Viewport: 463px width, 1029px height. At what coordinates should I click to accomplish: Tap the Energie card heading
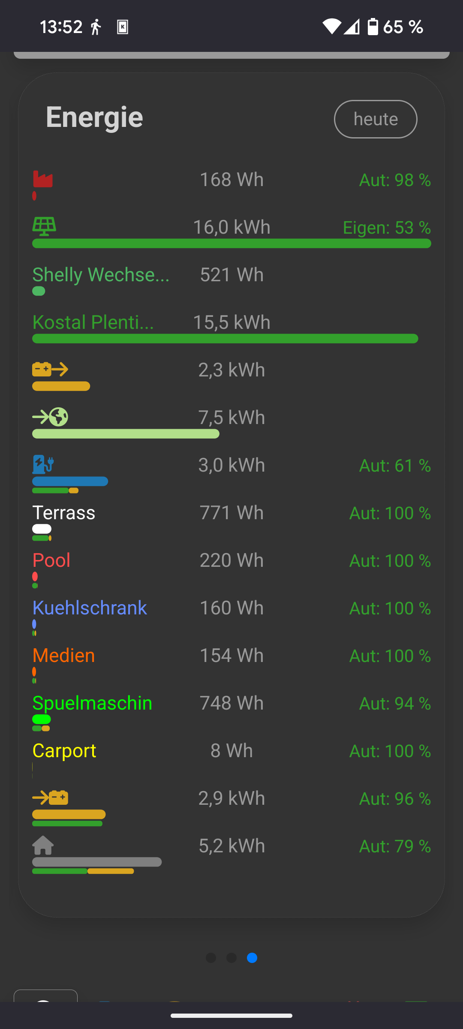click(x=94, y=117)
